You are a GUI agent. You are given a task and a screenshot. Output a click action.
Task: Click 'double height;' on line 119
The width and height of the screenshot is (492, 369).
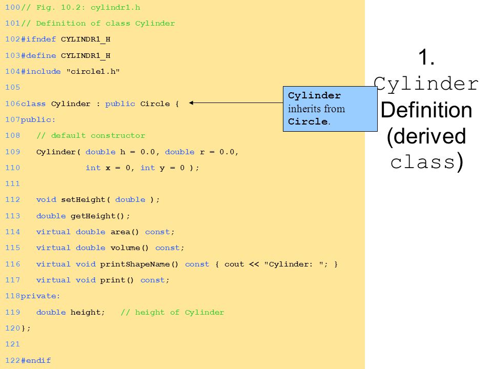(x=70, y=312)
